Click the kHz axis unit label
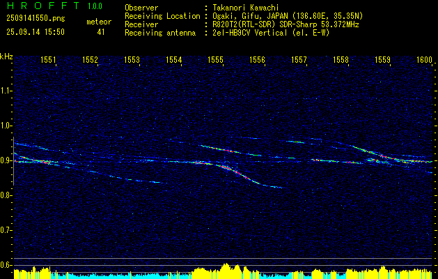This screenshot has height=279, width=438. [6, 56]
